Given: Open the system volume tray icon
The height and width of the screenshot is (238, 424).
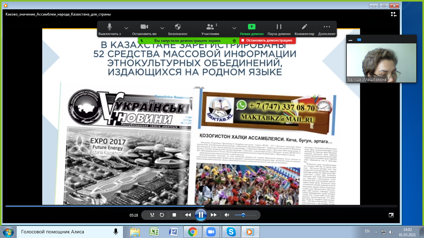Looking at the screenshot, I should point(391,232).
